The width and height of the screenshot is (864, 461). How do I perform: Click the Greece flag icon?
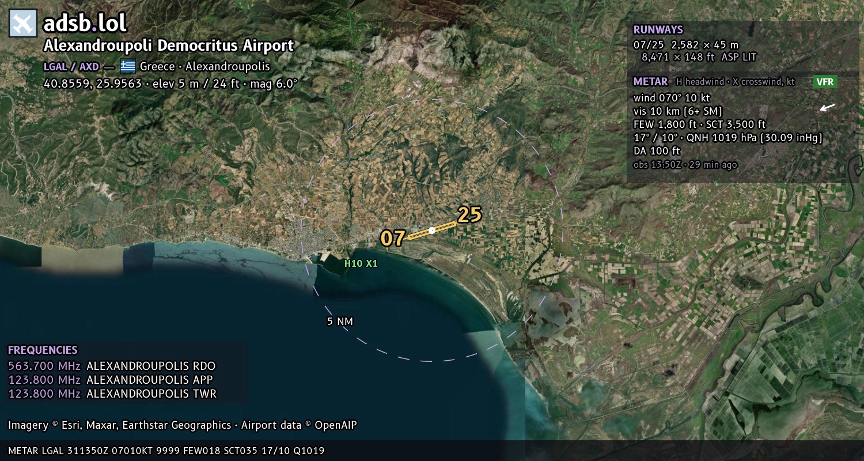point(128,66)
